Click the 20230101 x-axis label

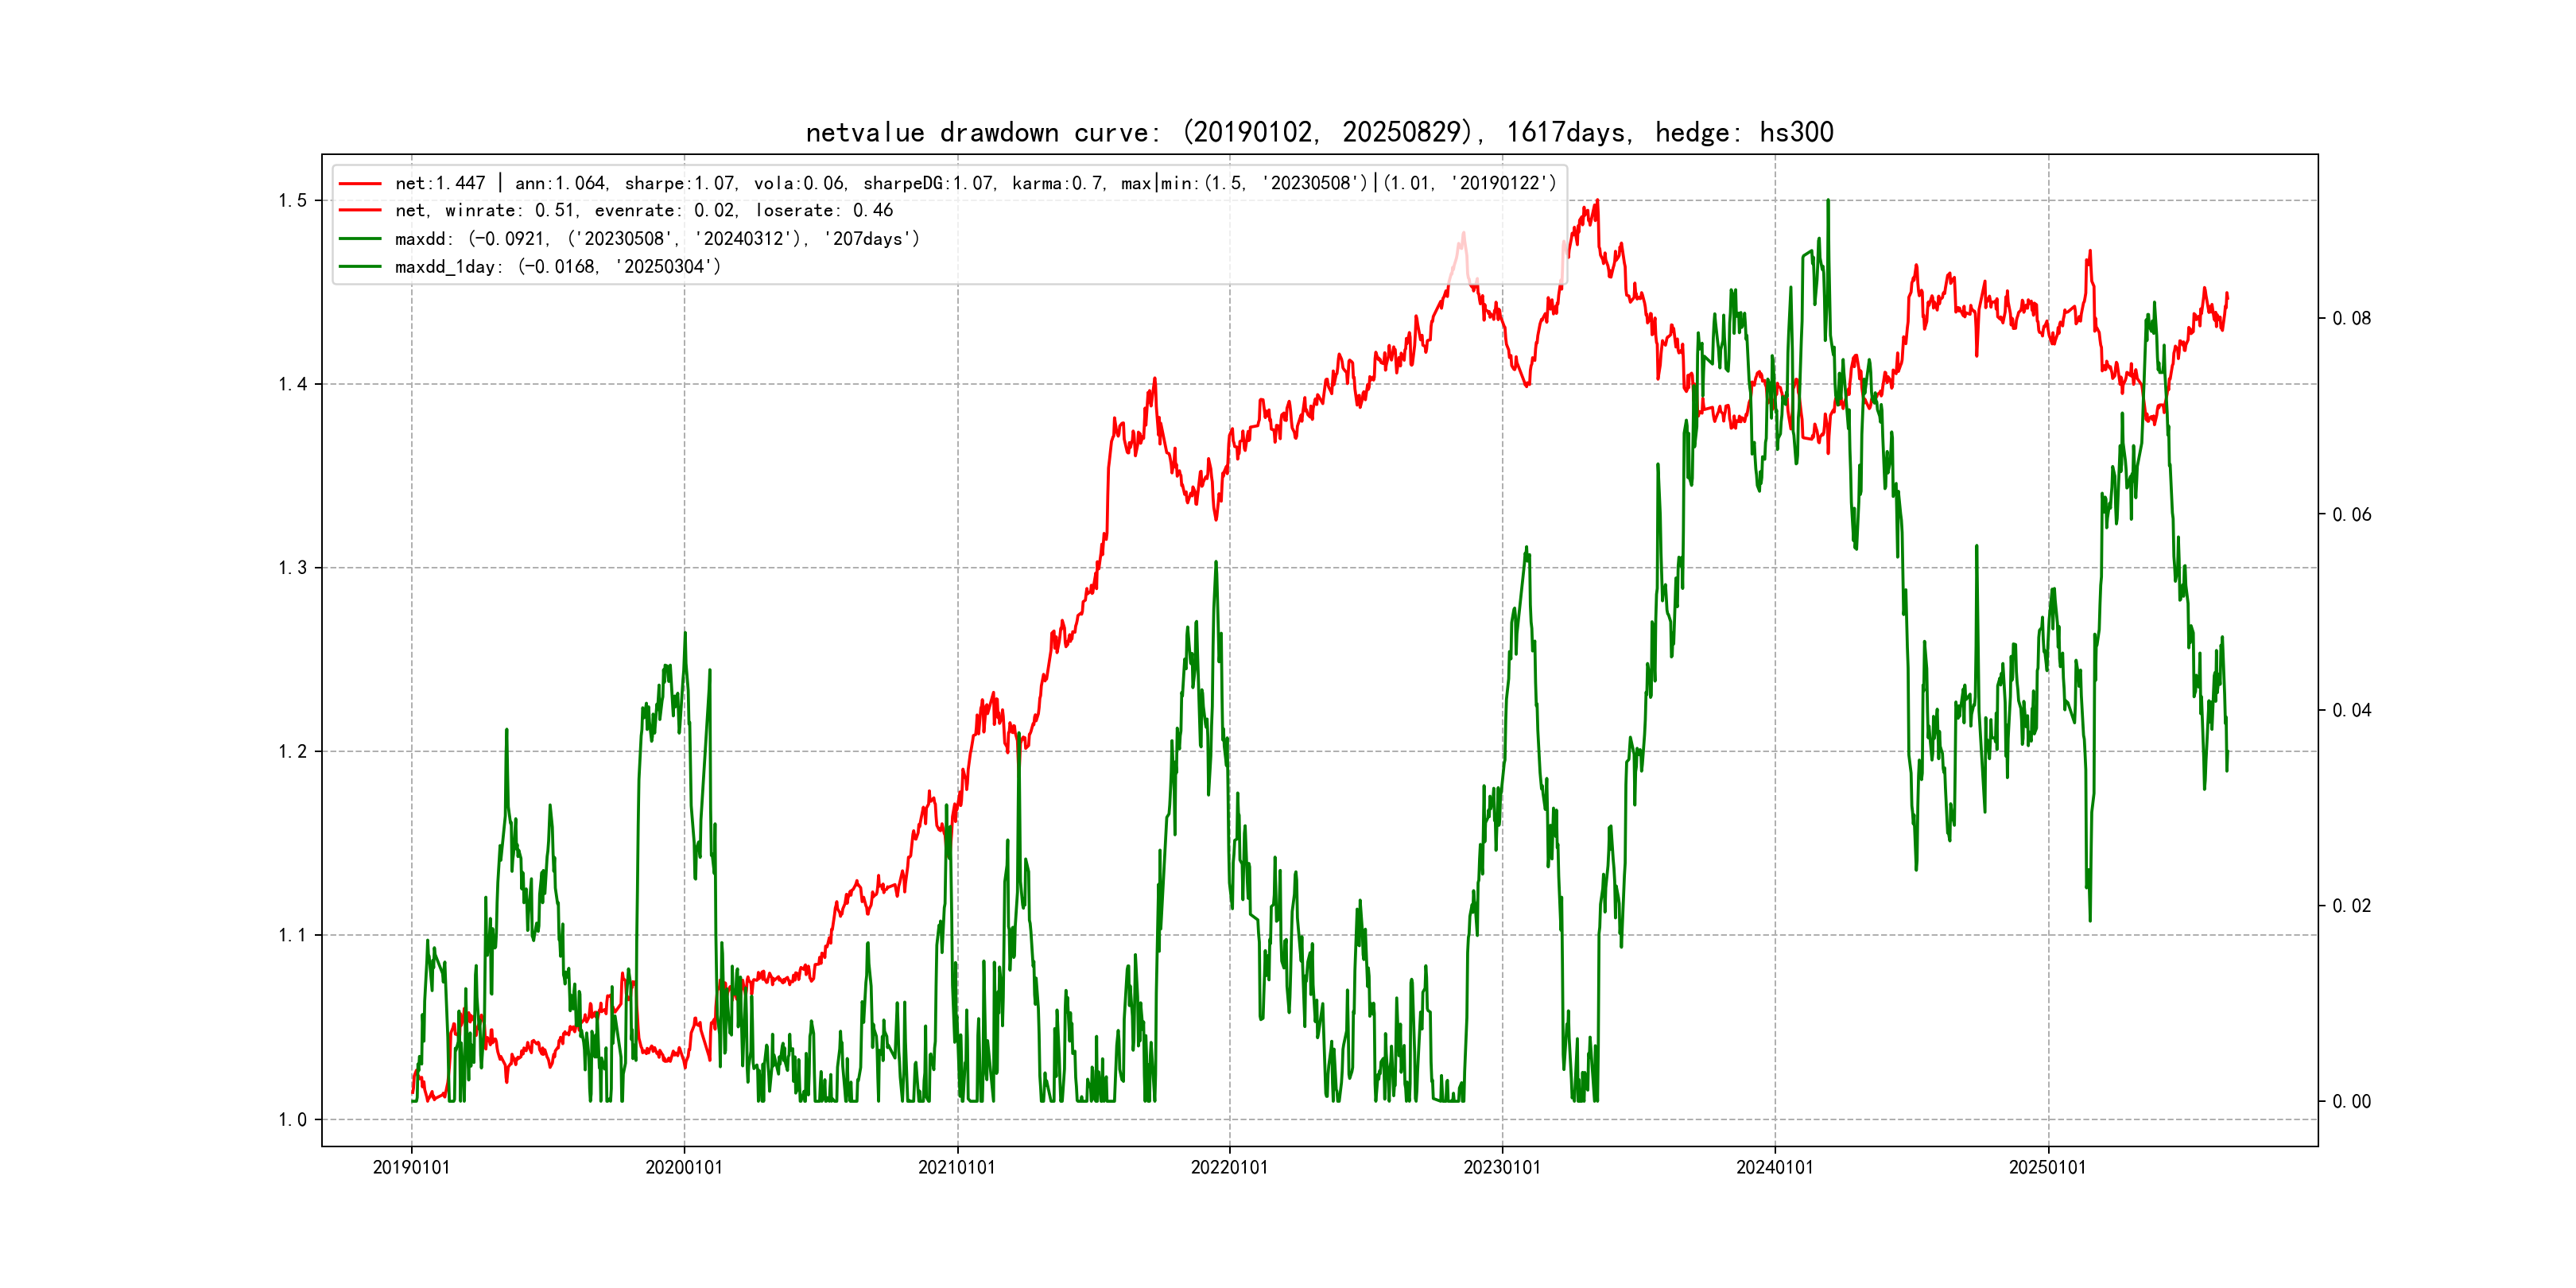coord(1502,1168)
